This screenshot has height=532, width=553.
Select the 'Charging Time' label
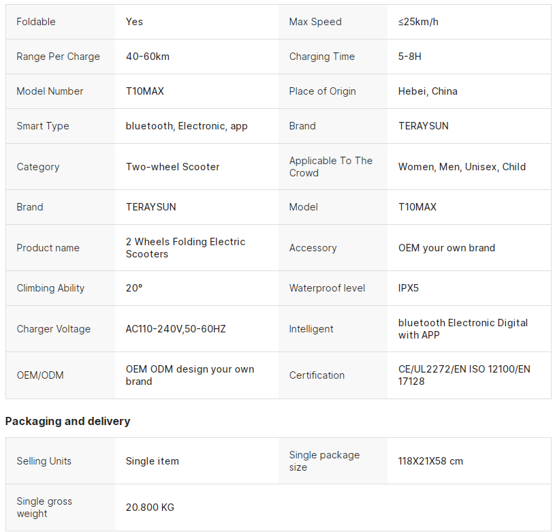click(x=321, y=57)
